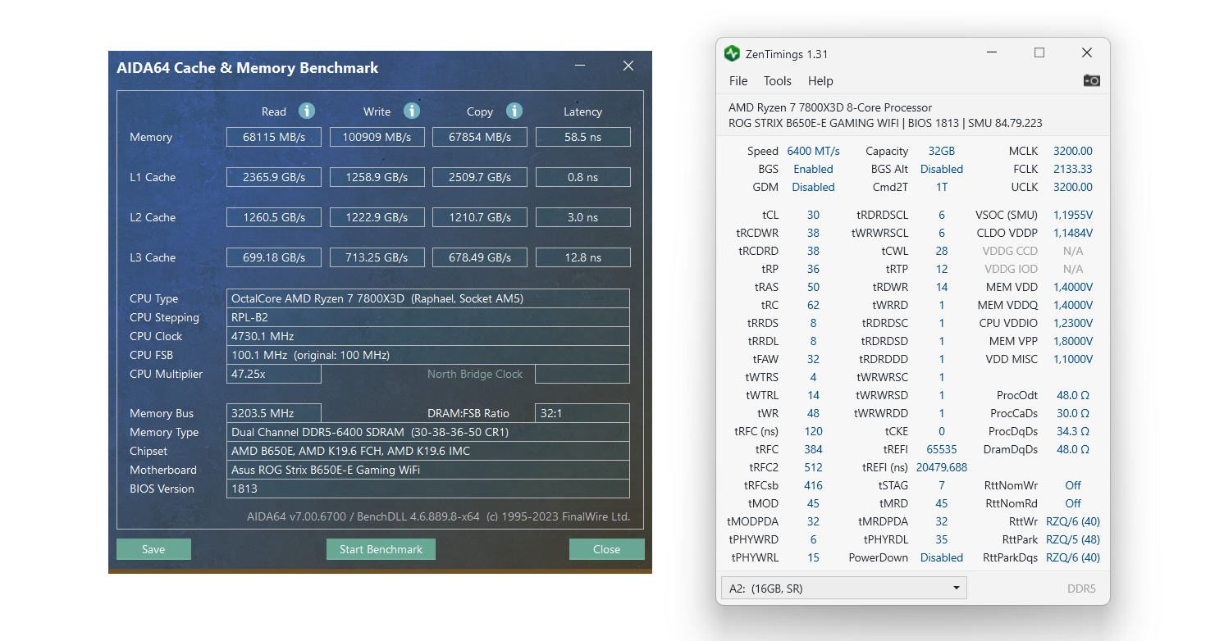Expand the A2: (16GB, SR) module dropdown
Screen dimensions: 1224x641
coord(843,588)
